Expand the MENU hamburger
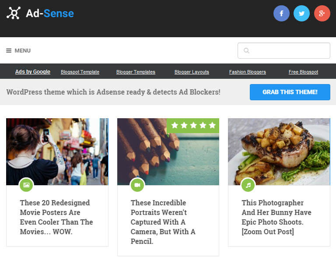 point(18,50)
